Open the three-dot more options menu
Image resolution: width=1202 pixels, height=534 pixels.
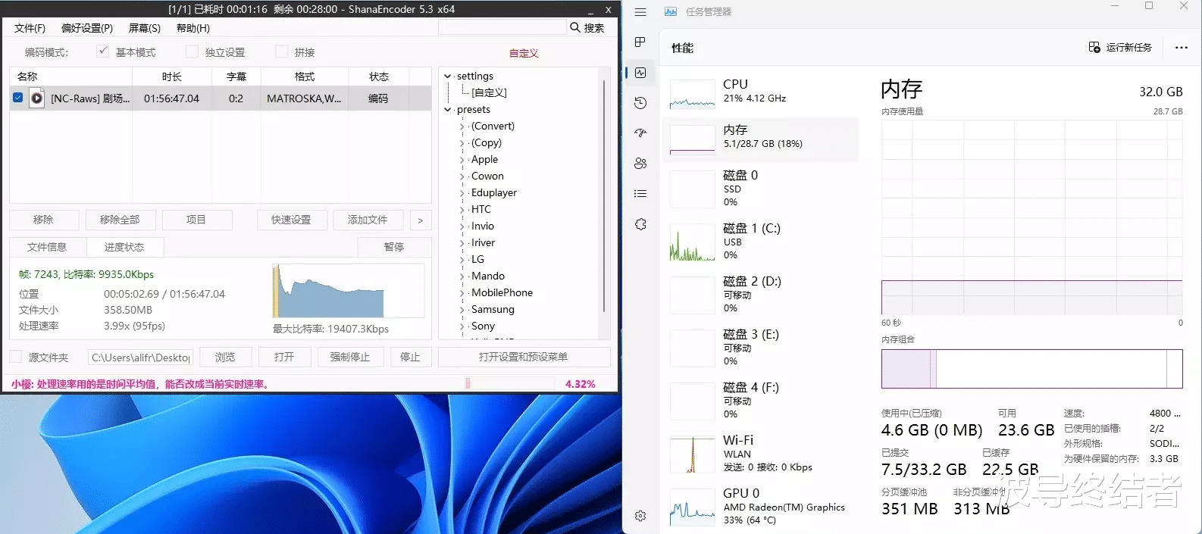pyautogui.click(x=1181, y=47)
